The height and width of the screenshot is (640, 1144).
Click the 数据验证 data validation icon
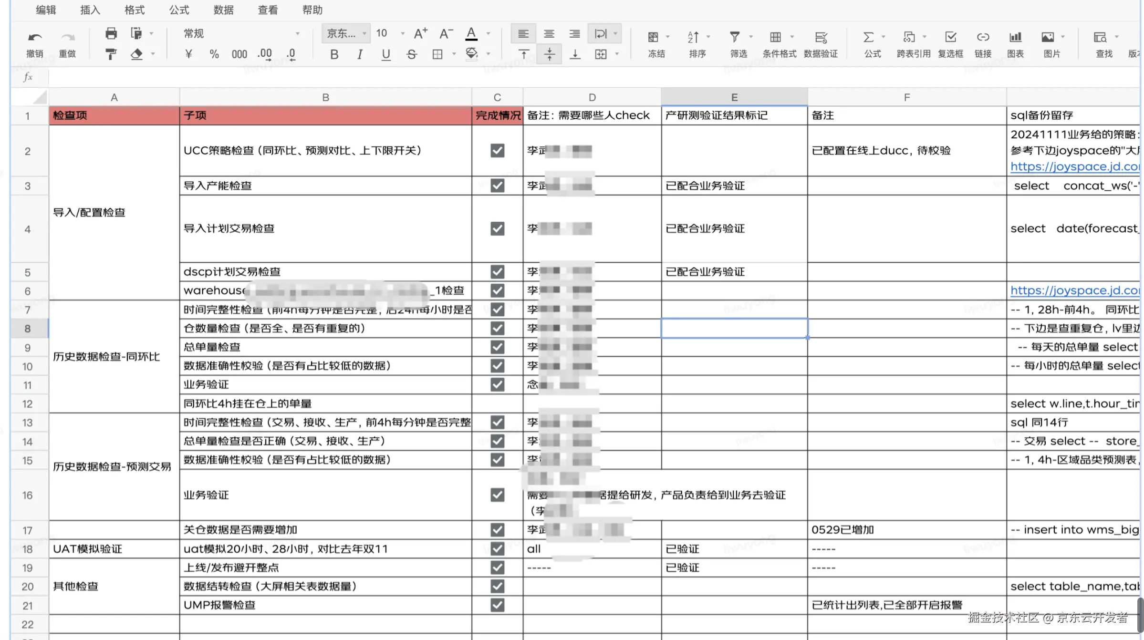[821, 37]
